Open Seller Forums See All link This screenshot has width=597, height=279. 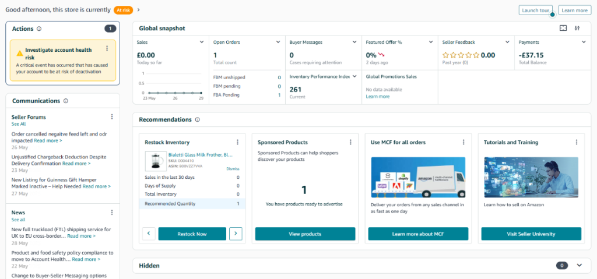[x=19, y=124]
